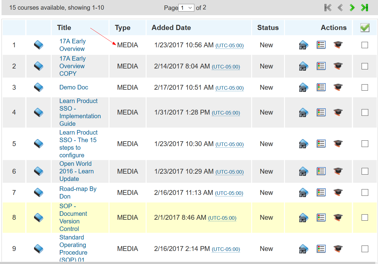Click the graduation cap icon for Demo Doc

click(338, 87)
